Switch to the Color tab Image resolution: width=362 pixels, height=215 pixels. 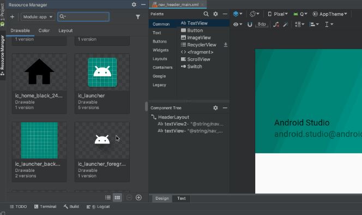(44, 31)
